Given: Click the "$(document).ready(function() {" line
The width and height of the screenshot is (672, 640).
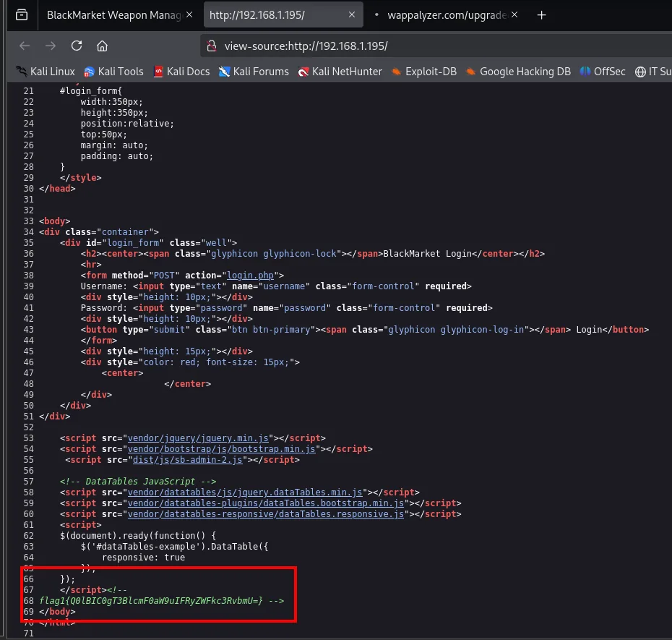Looking at the screenshot, I should pos(138,536).
